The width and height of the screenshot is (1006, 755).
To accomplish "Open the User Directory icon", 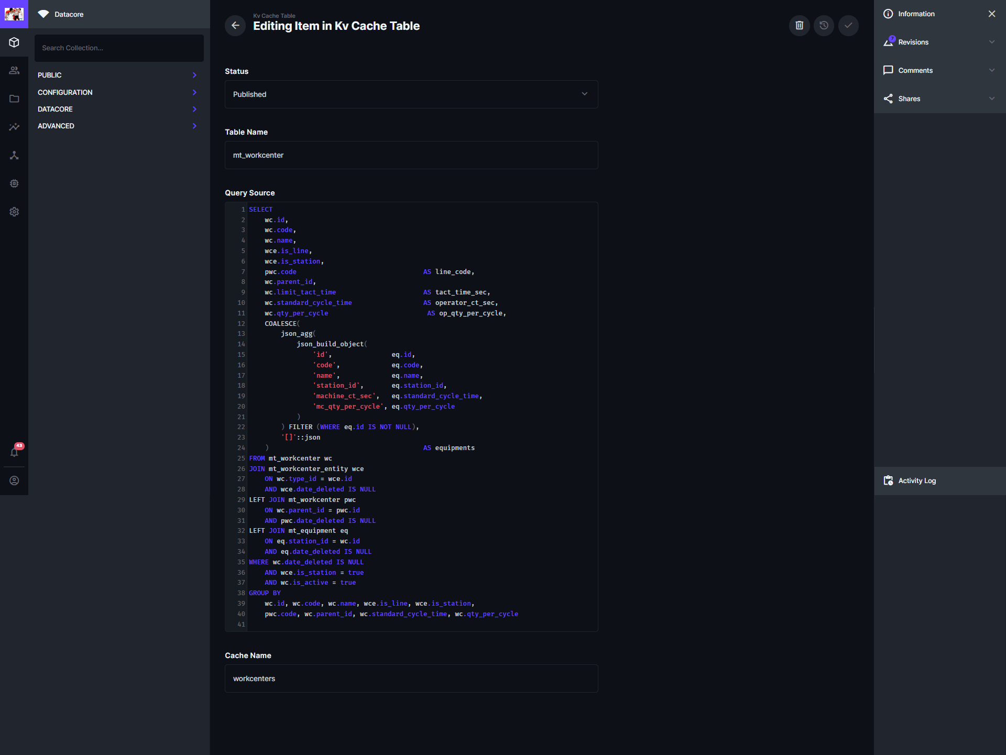I will click(x=14, y=71).
